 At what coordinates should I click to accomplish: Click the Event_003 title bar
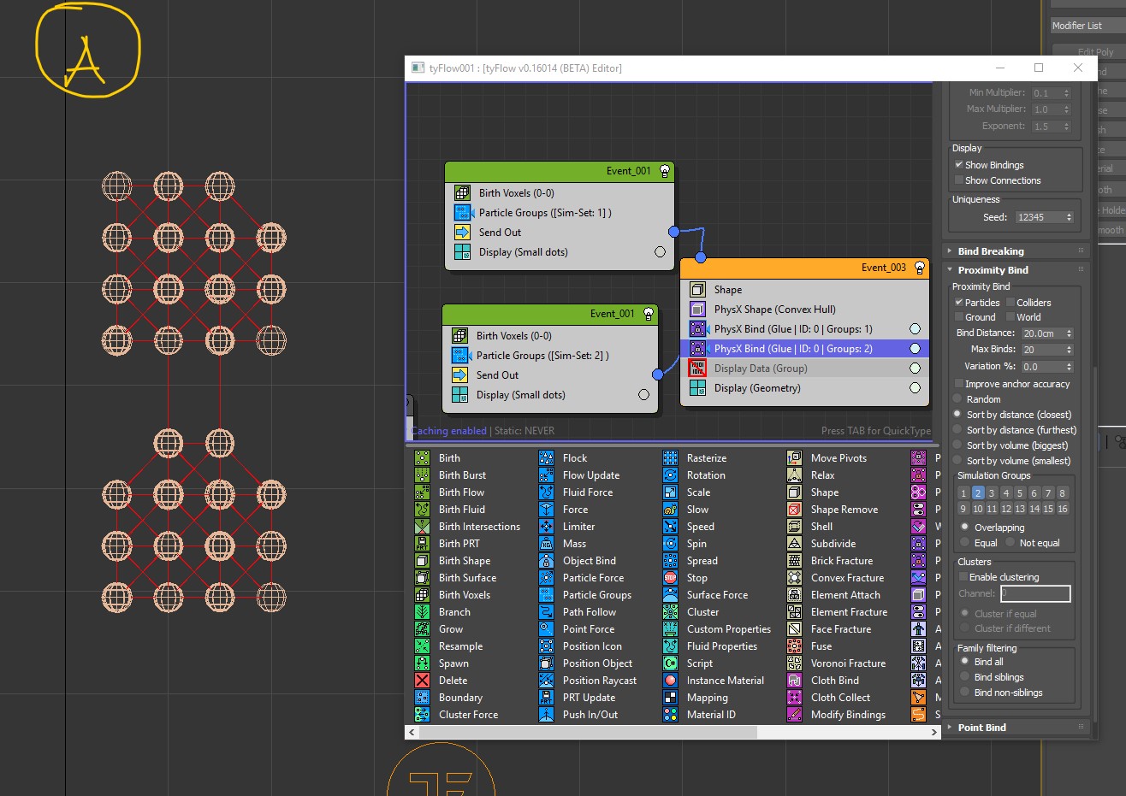tap(804, 268)
